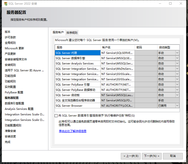Image resolution: width=188 pixels, height=164 pixels.
Task: Click the 服务器配置 step in sidebar
Action: point(12,98)
